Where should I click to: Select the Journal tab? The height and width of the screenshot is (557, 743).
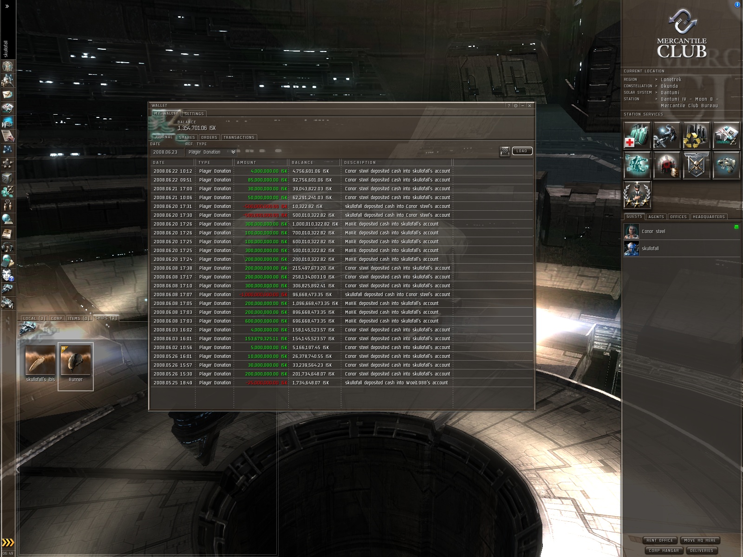tap(163, 137)
